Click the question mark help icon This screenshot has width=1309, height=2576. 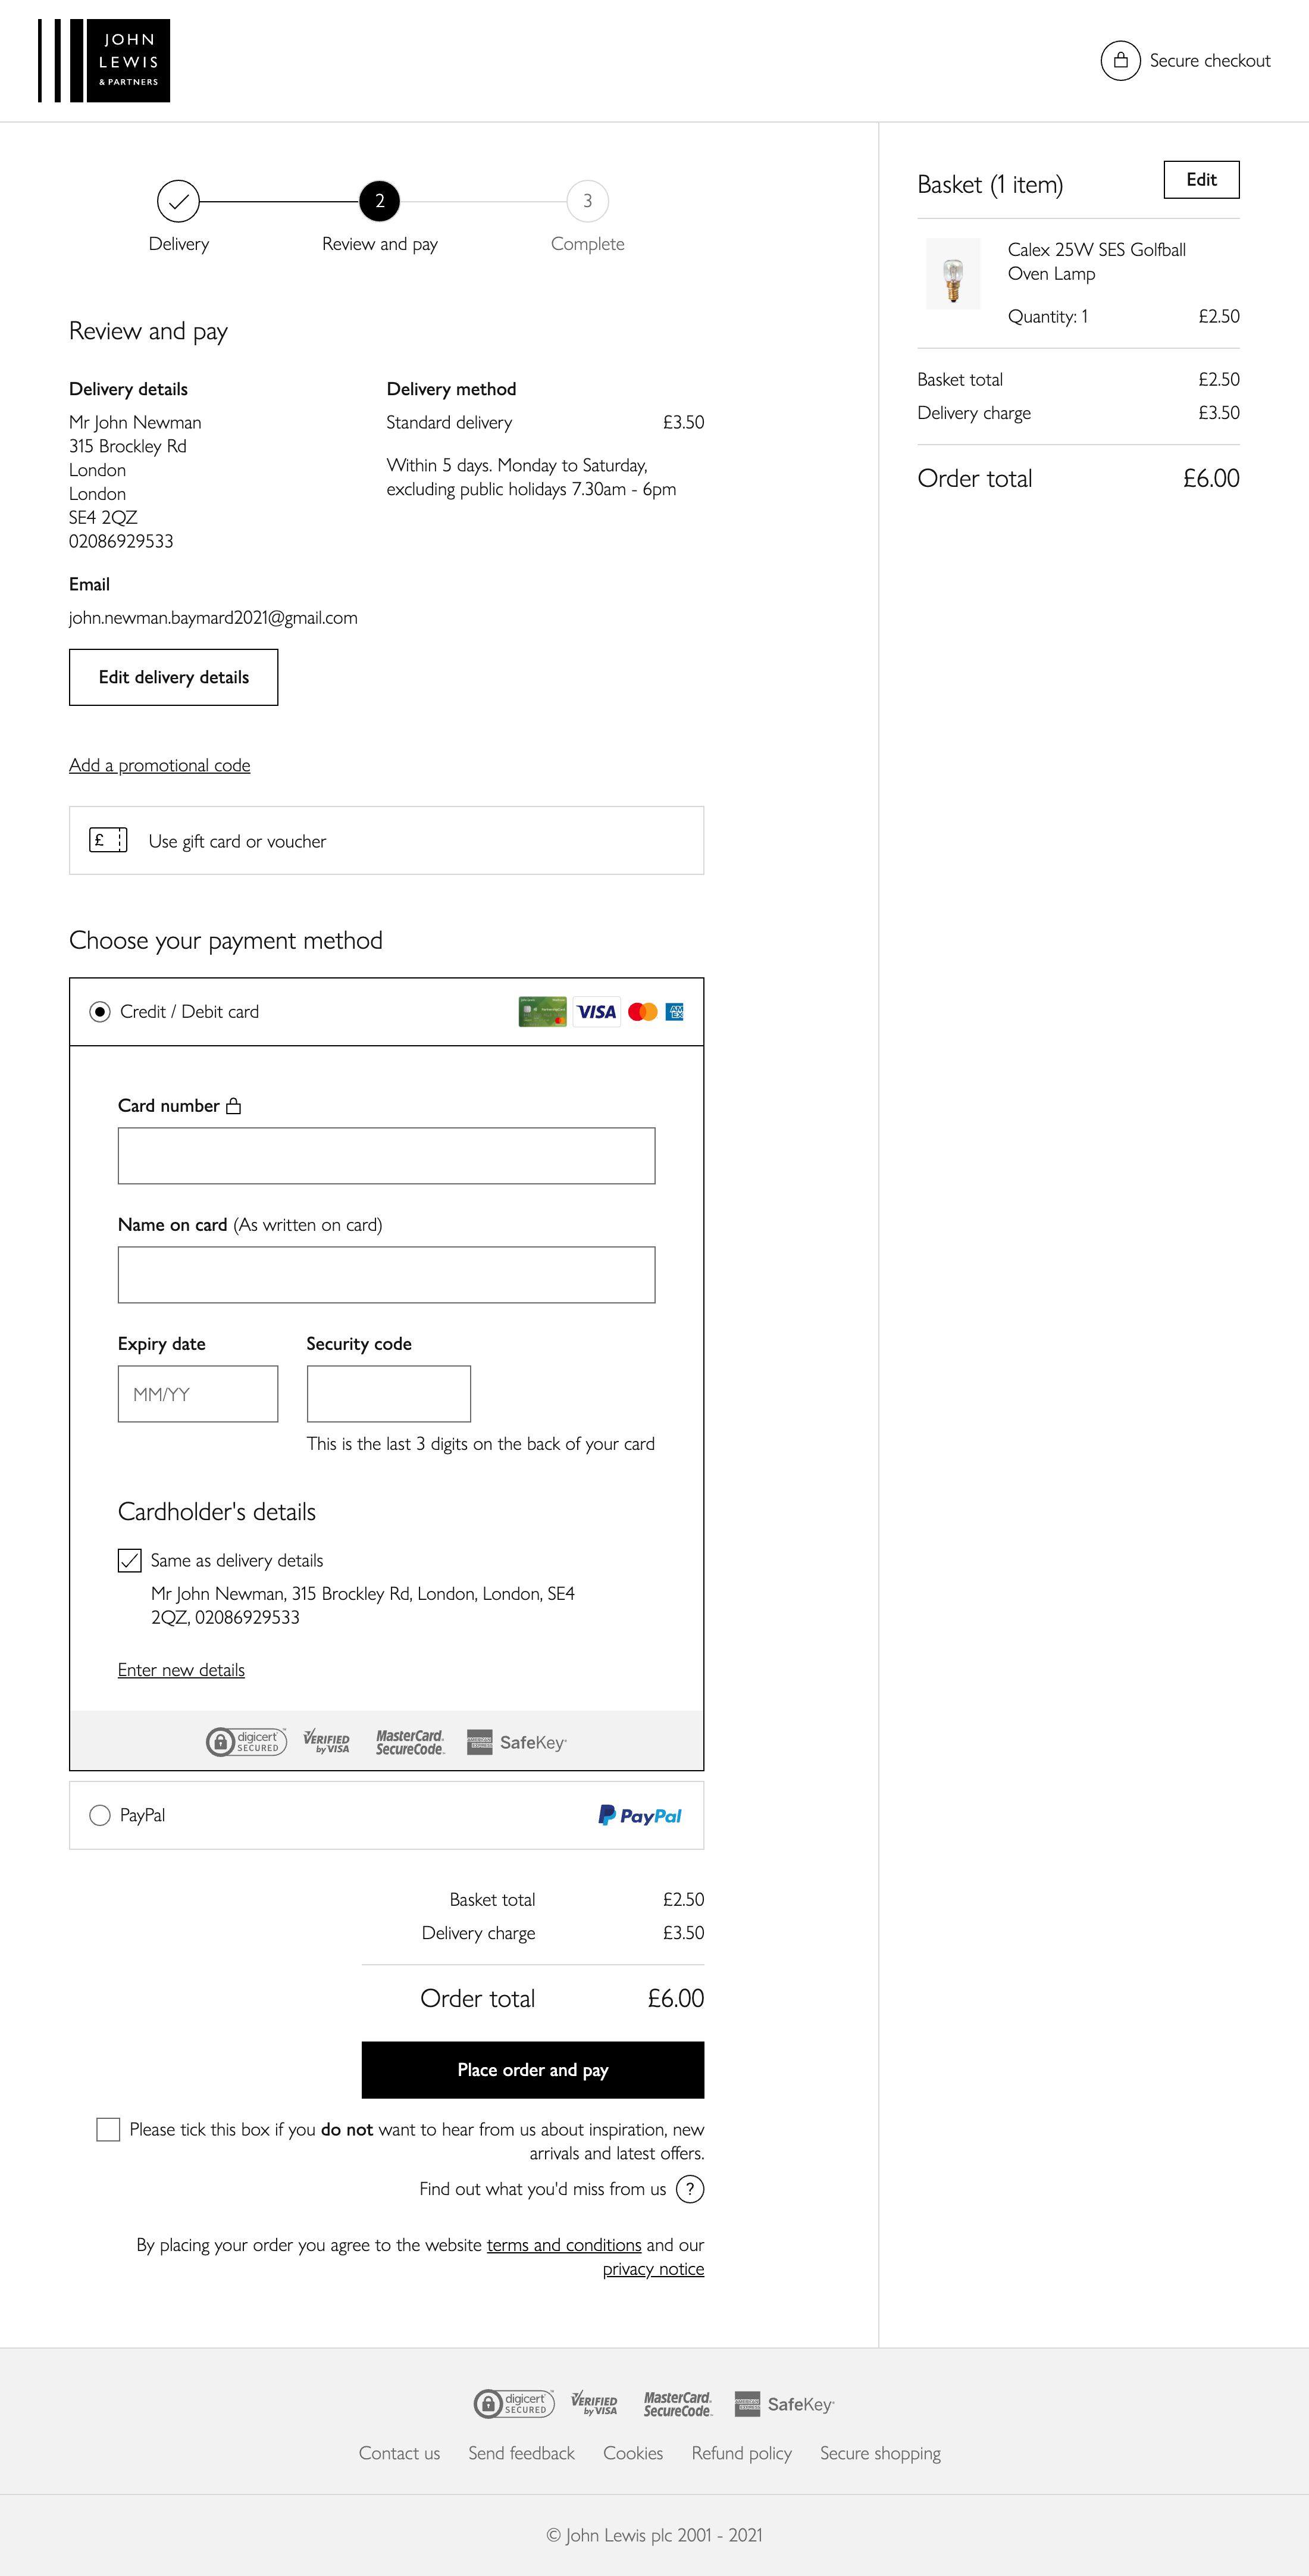point(689,2189)
